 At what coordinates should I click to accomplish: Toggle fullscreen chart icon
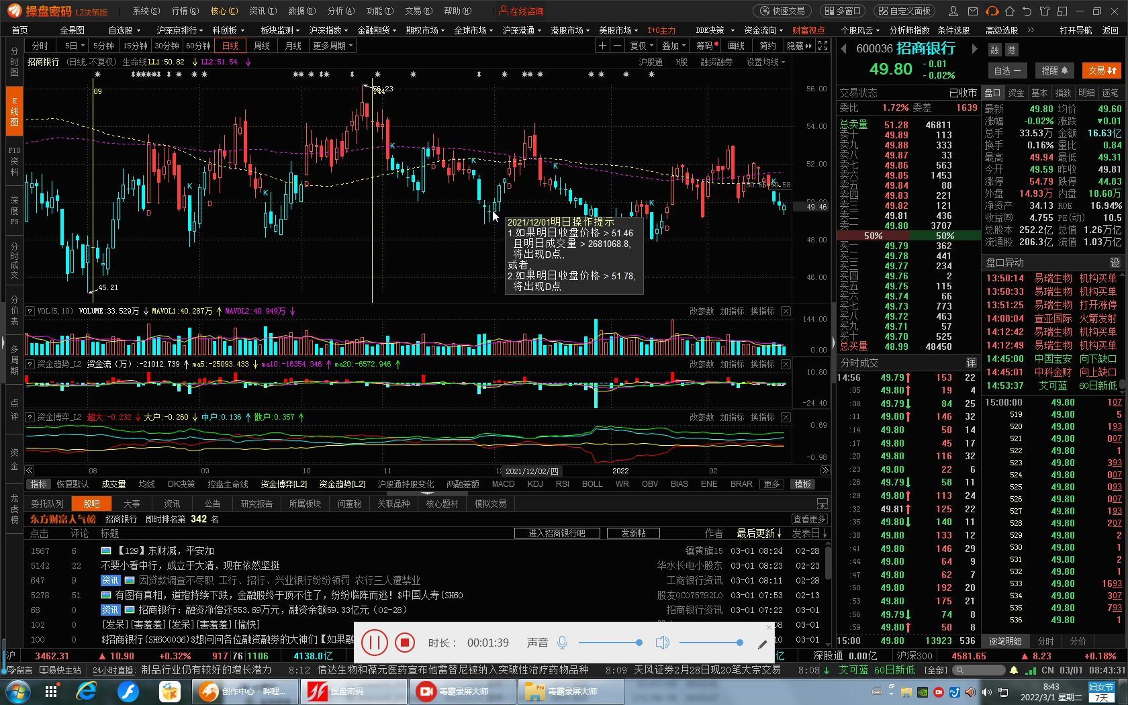823,46
